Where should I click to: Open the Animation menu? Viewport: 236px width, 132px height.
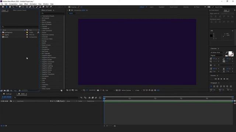click(33, 4)
